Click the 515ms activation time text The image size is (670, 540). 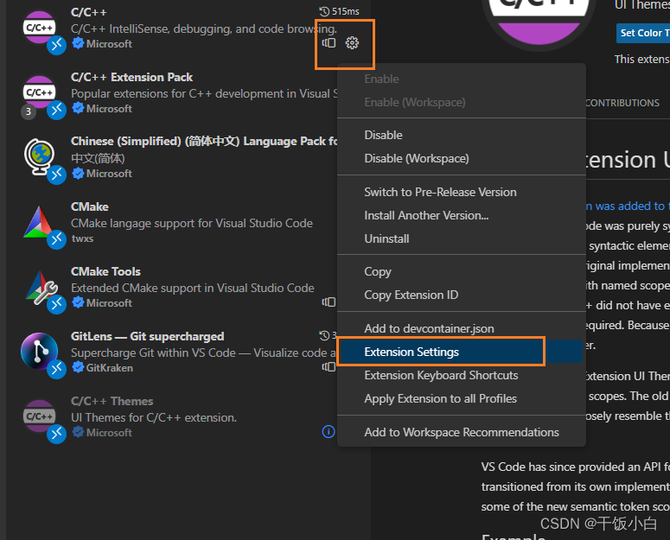345,11
